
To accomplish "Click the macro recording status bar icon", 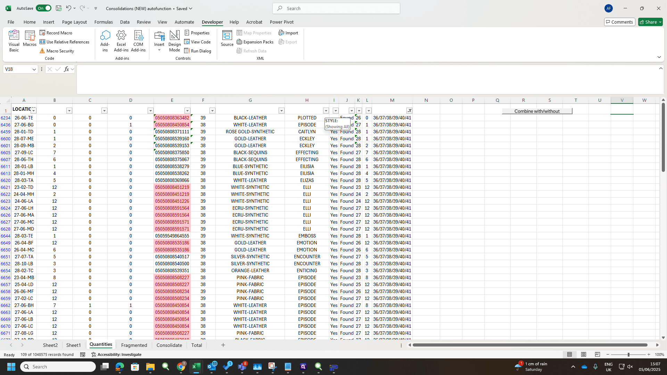I will (83, 355).
